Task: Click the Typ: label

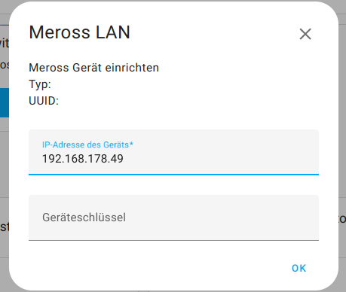Action: click(40, 84)
